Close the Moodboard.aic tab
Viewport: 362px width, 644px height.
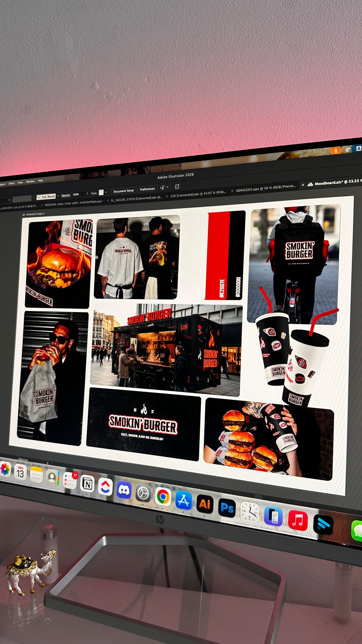(x=303, y=185)
